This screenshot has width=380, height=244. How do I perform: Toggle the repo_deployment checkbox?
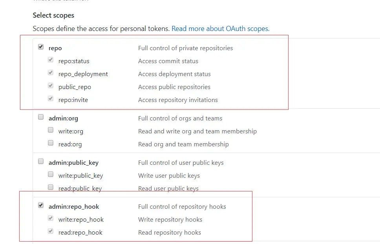point(51,73)
